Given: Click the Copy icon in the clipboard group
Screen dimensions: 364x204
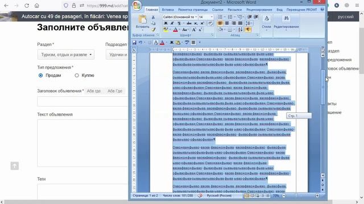Looking at the screenshot, I should pos(153,23).
